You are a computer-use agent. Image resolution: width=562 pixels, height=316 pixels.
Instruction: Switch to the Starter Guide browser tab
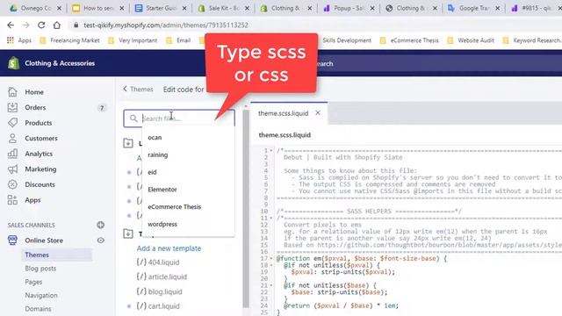click(x=161, y=8)
